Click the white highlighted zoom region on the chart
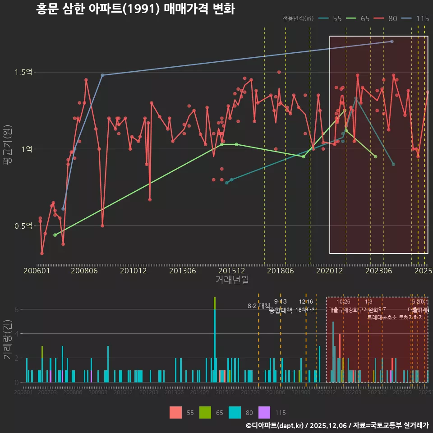 379,144
